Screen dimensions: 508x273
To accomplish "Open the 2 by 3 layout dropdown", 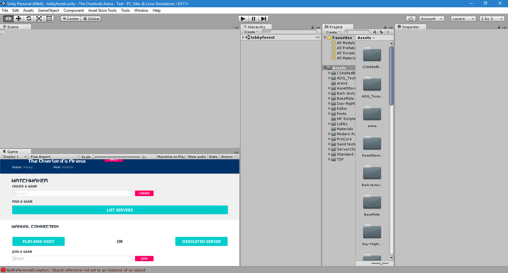I will coord(492,19).
